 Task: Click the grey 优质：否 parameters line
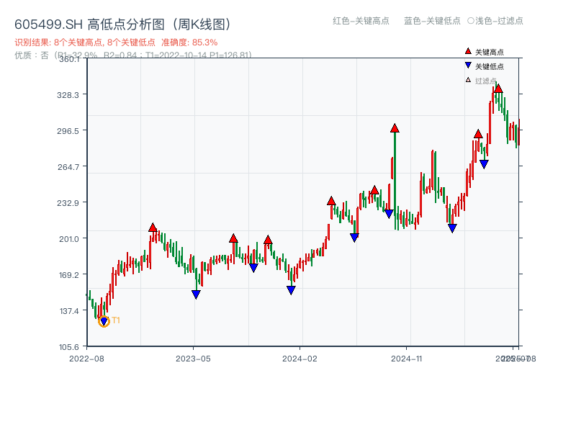[133, 55]
